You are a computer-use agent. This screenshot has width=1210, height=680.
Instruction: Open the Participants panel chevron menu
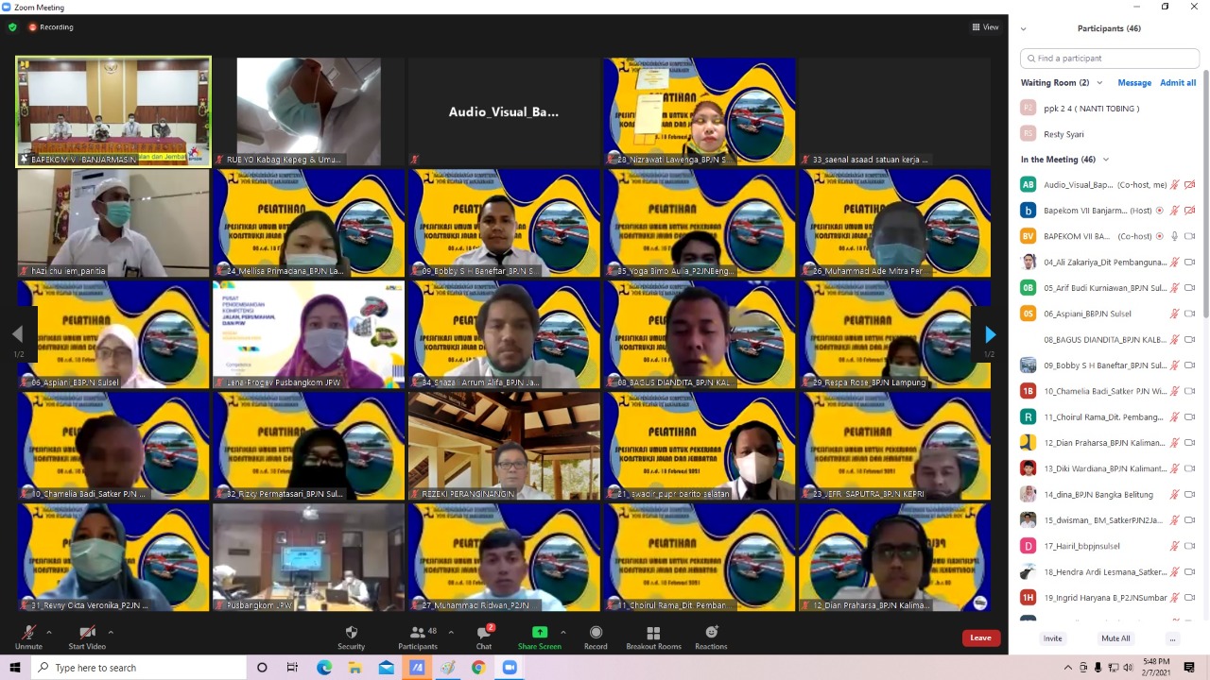pyautogui.click(x=1023, y=28)
